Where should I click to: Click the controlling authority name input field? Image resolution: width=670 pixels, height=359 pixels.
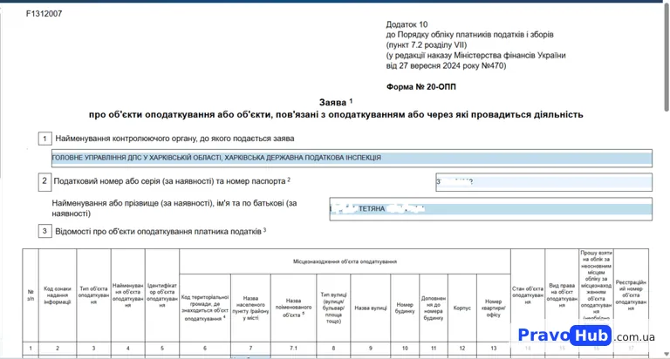pos(352,158)
